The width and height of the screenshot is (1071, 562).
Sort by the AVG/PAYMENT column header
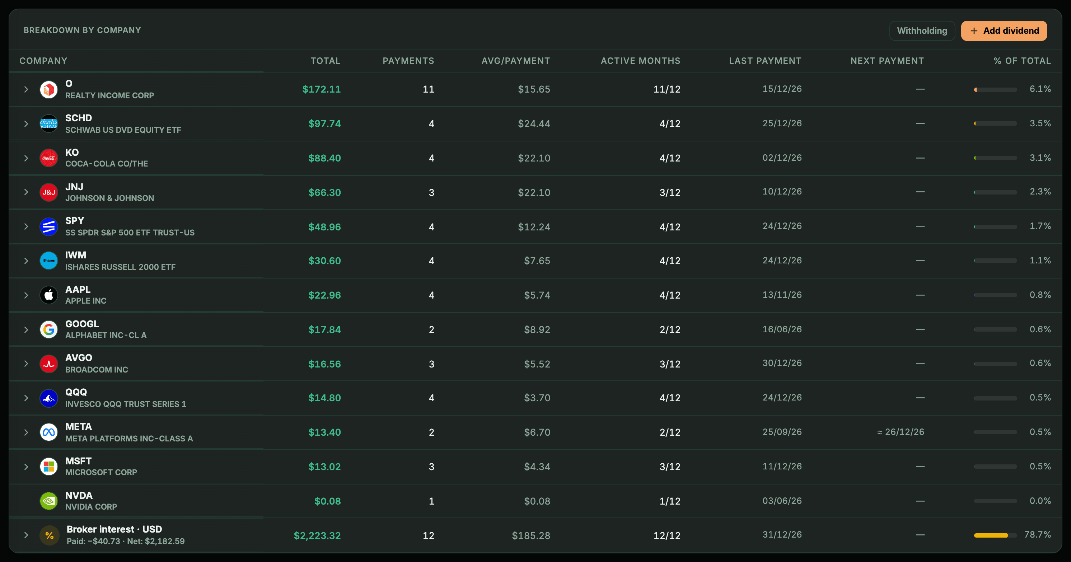point(515,61)
